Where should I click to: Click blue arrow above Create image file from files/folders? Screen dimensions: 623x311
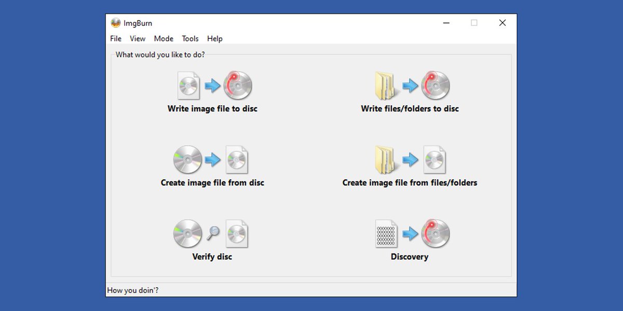coord(410,160)
